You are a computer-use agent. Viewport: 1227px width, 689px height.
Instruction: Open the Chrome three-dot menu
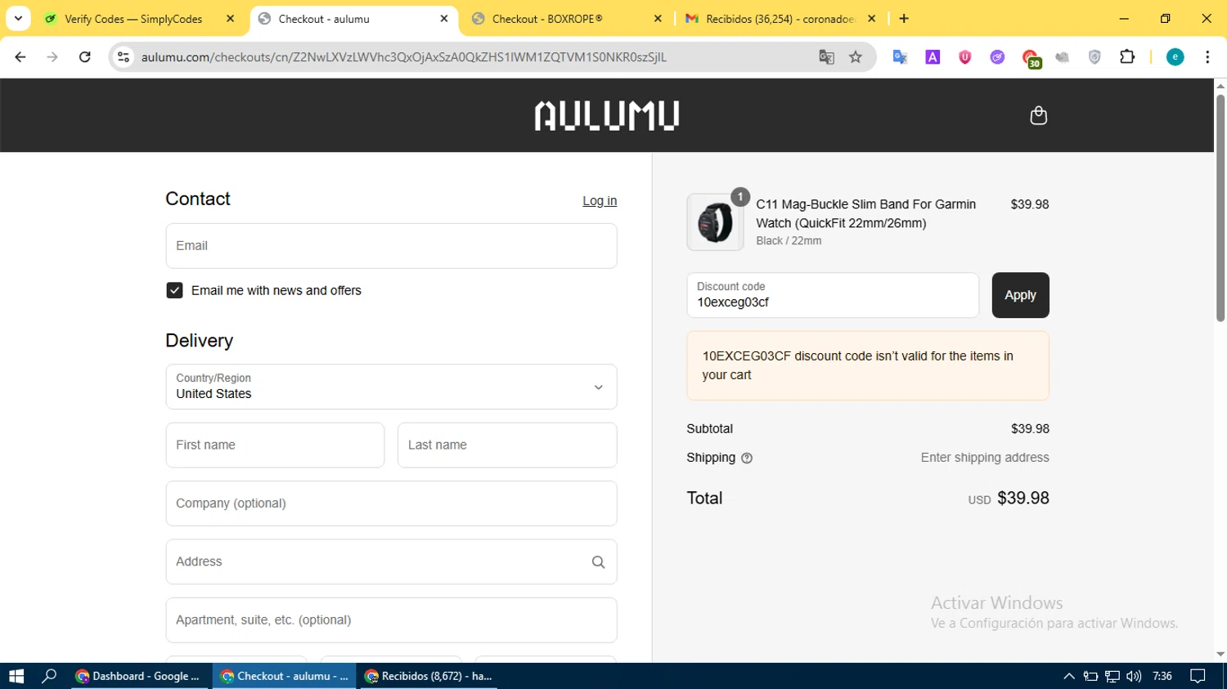[x=1207, y=56]
